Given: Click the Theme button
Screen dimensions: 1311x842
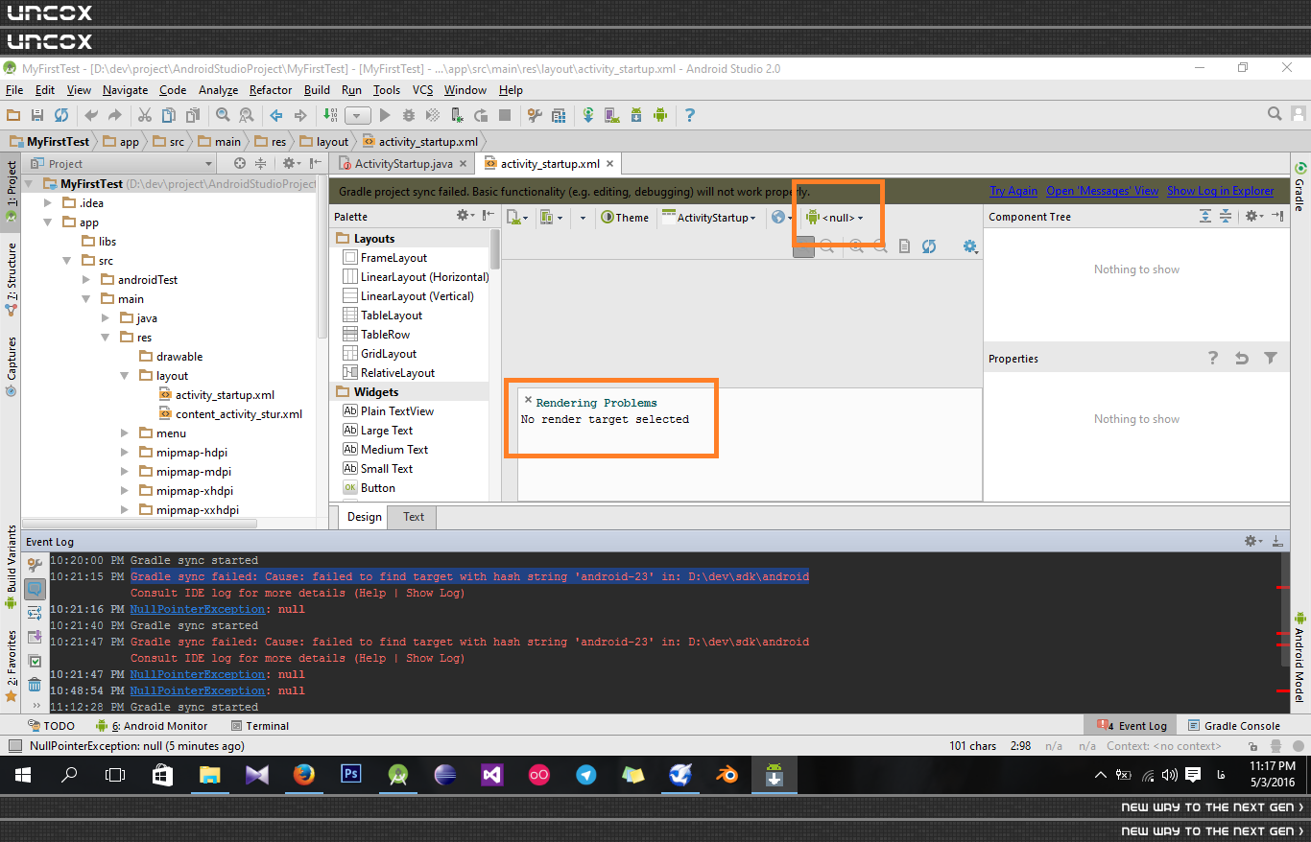Looking at the screenshot, I should pyautogui.click(x=625, y=218).
